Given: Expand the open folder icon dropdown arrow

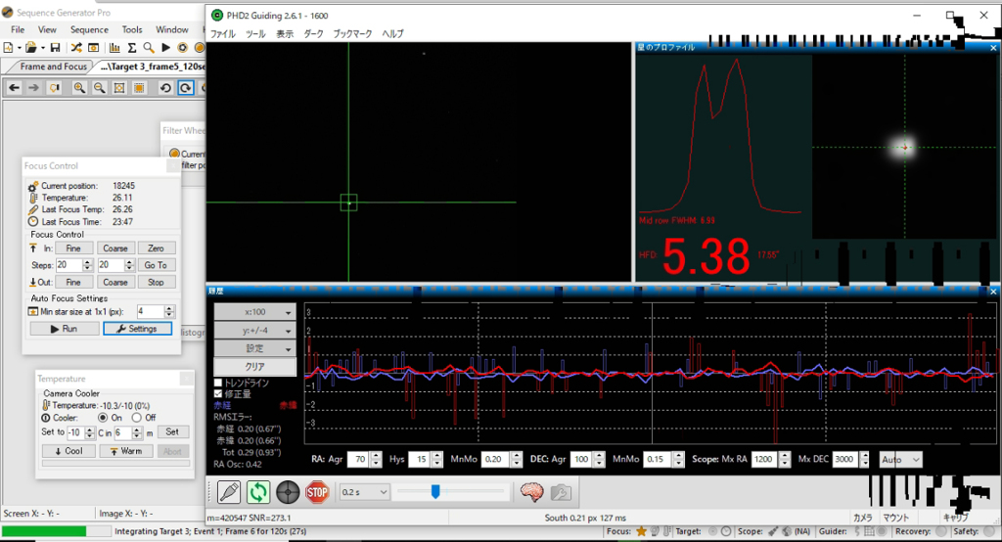Looking at the screenshot, I should (x=42, y=48).
